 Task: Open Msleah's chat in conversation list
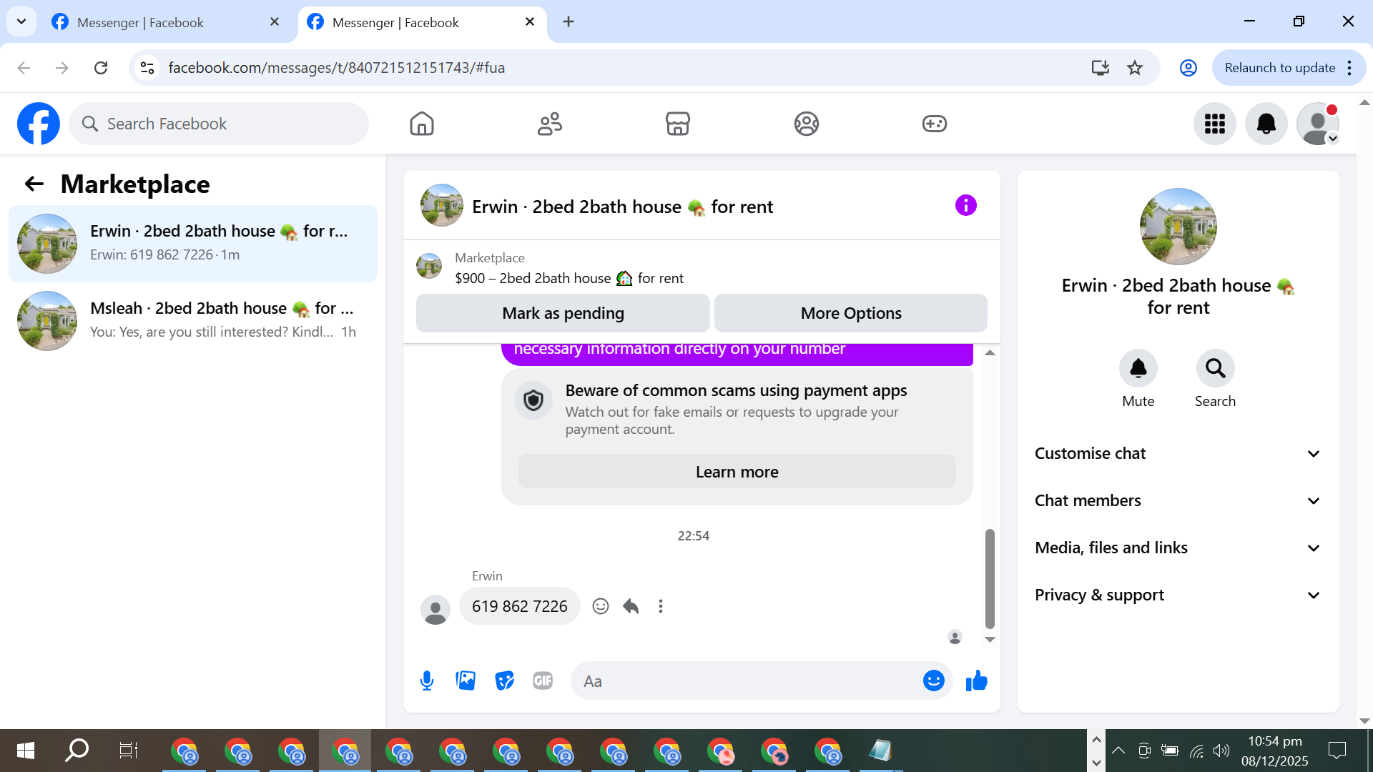coord(193,321)
